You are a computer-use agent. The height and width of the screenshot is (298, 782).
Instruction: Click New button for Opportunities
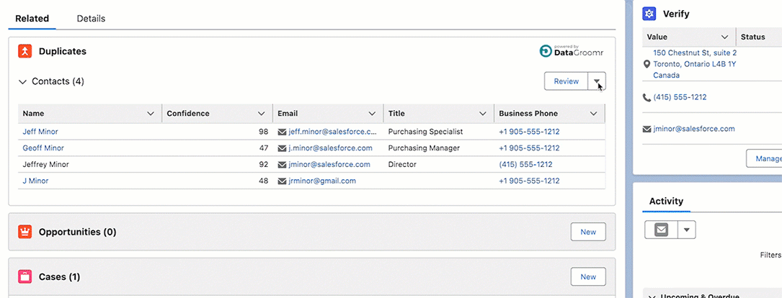[588, 232]
